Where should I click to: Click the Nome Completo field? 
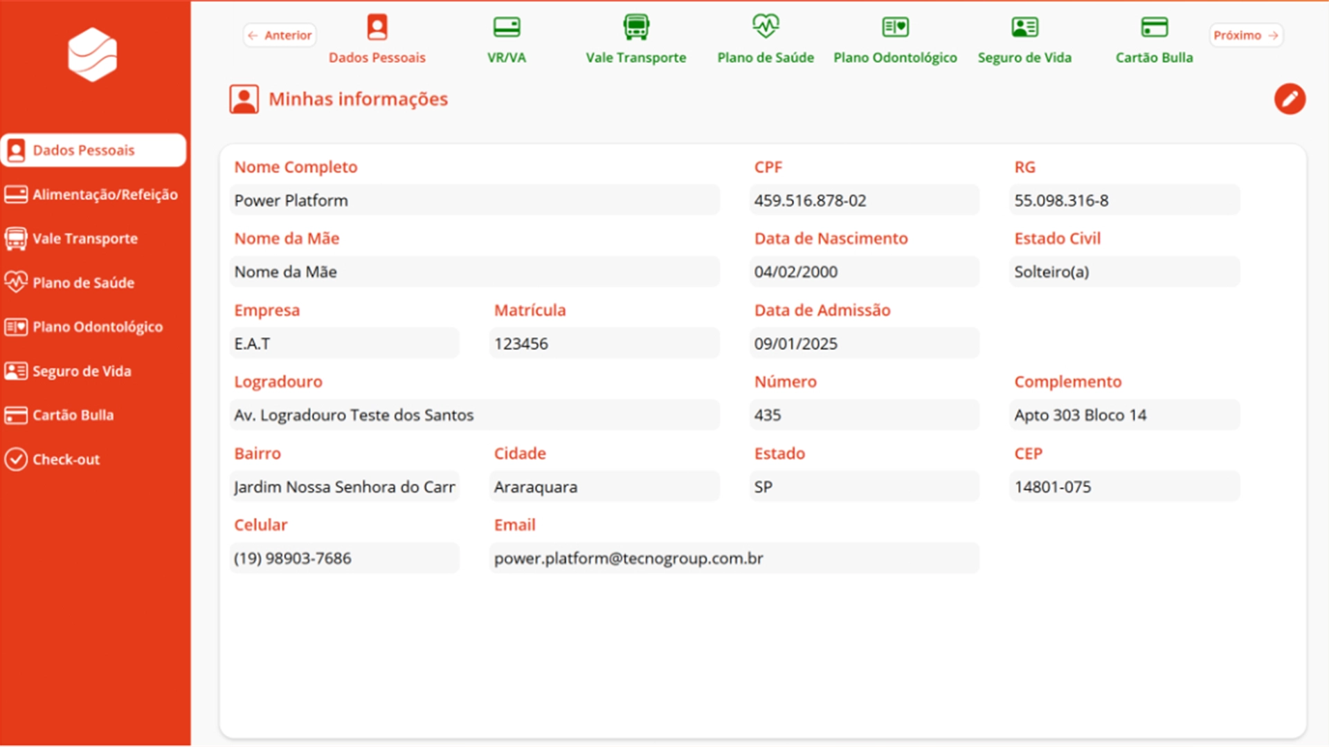pyautogui.click(x=474, y=200)
